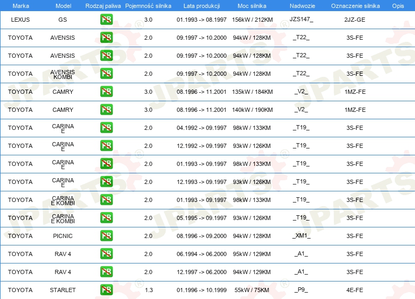The image size is (415, 299).
Task: Select the 156kW / 212KM power cell
Action: pos(252,20)
